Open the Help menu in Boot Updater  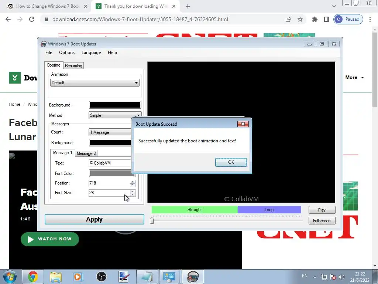click(112, 53)
